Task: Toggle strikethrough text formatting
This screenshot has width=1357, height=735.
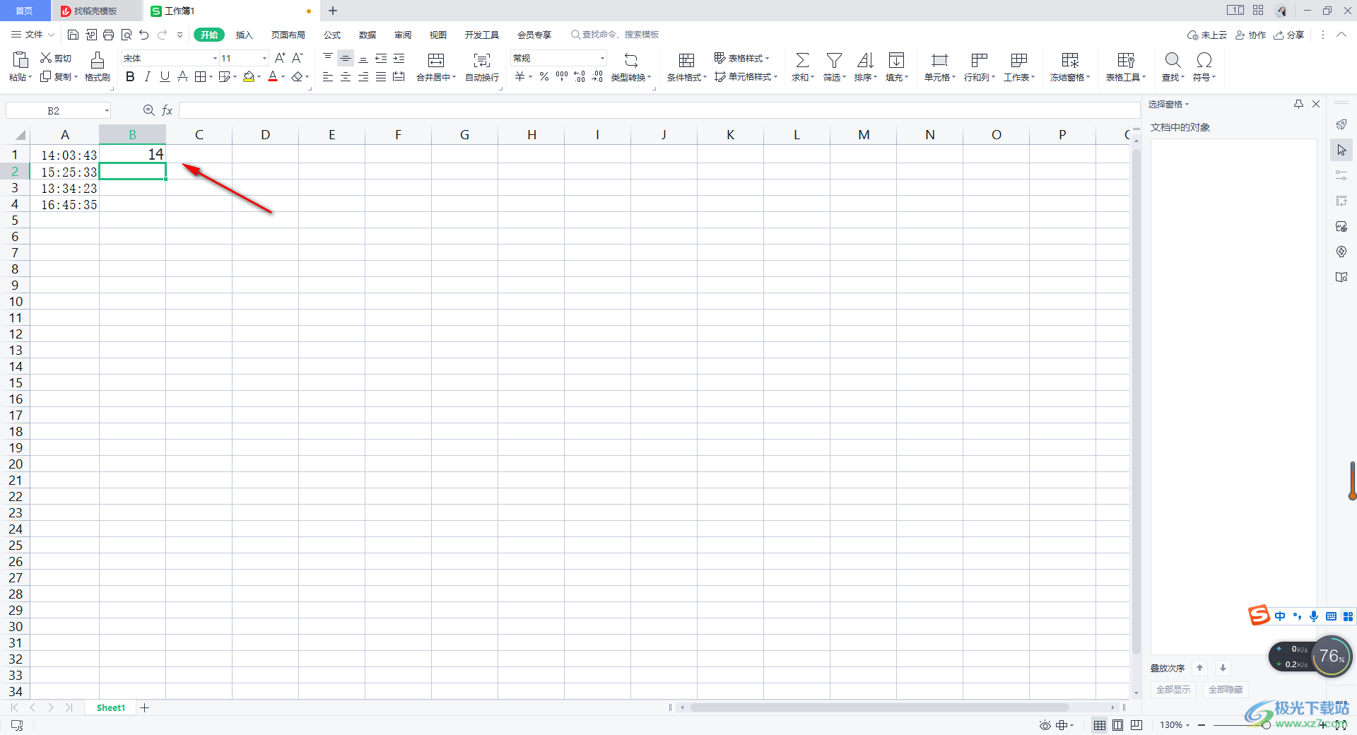Action: [182, 76]
